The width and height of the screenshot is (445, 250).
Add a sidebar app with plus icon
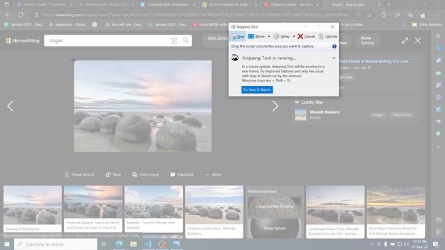click(438, 147)
